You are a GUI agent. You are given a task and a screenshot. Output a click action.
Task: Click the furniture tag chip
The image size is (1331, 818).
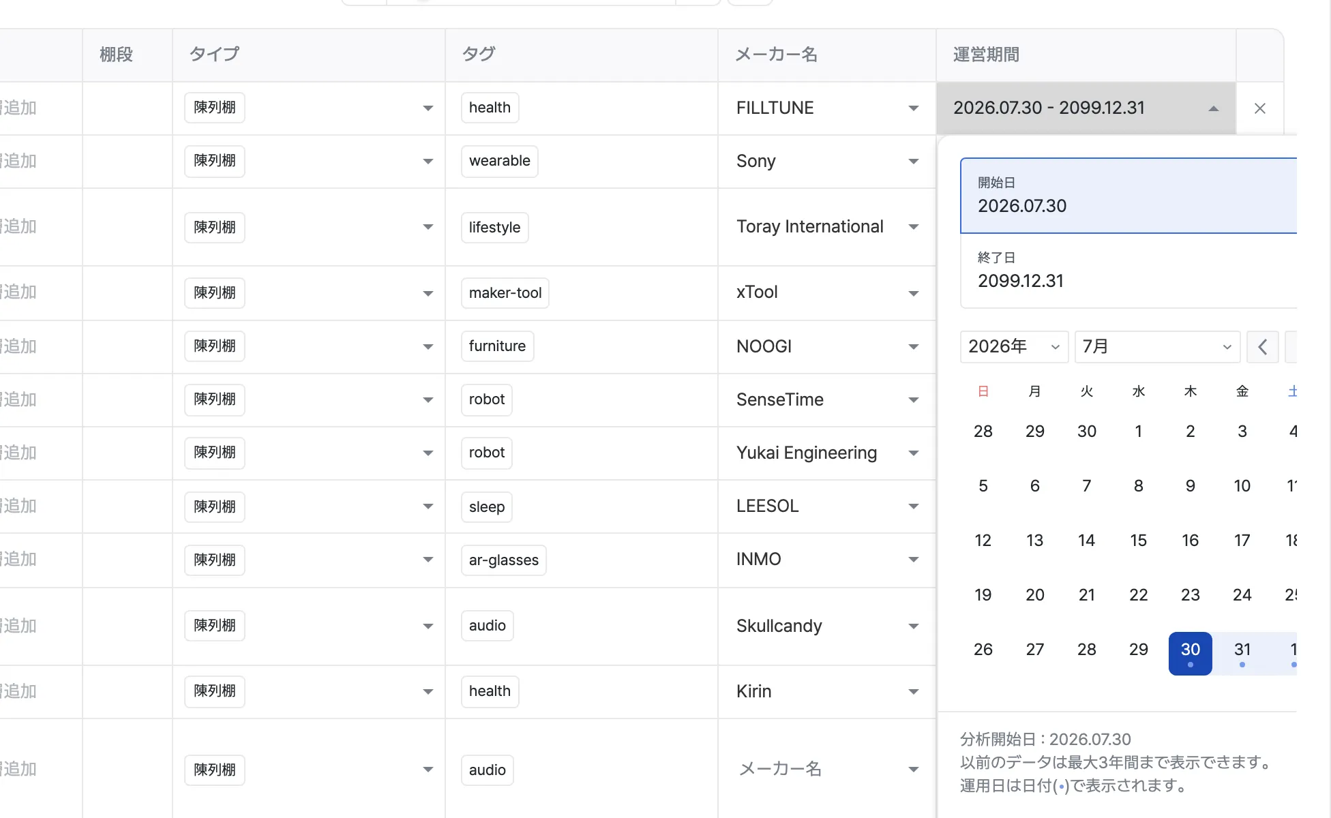coord(498,346)
